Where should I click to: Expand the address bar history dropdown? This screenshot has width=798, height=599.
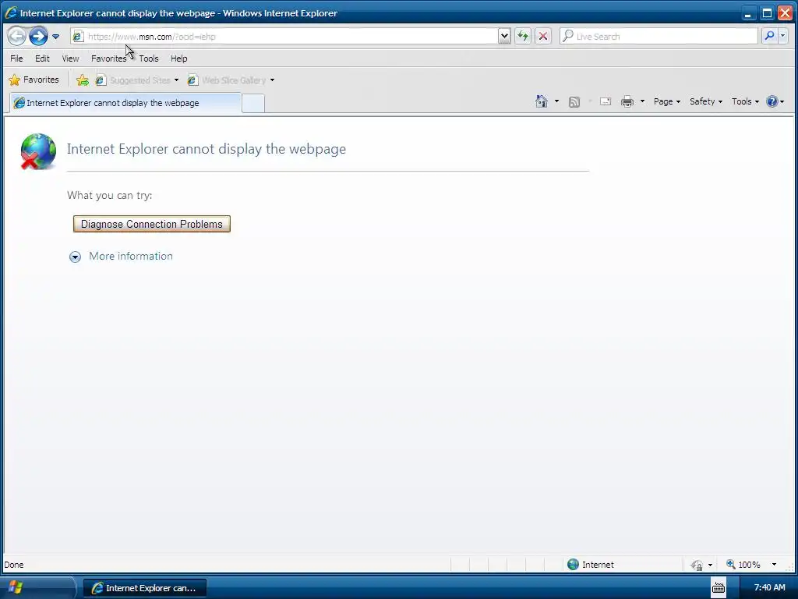pos(504,36)
